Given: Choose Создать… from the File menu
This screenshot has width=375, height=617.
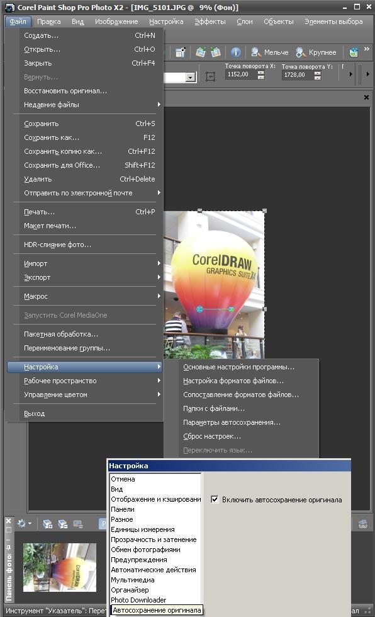Looking at the screenshot, I should [x=85, y=35].
